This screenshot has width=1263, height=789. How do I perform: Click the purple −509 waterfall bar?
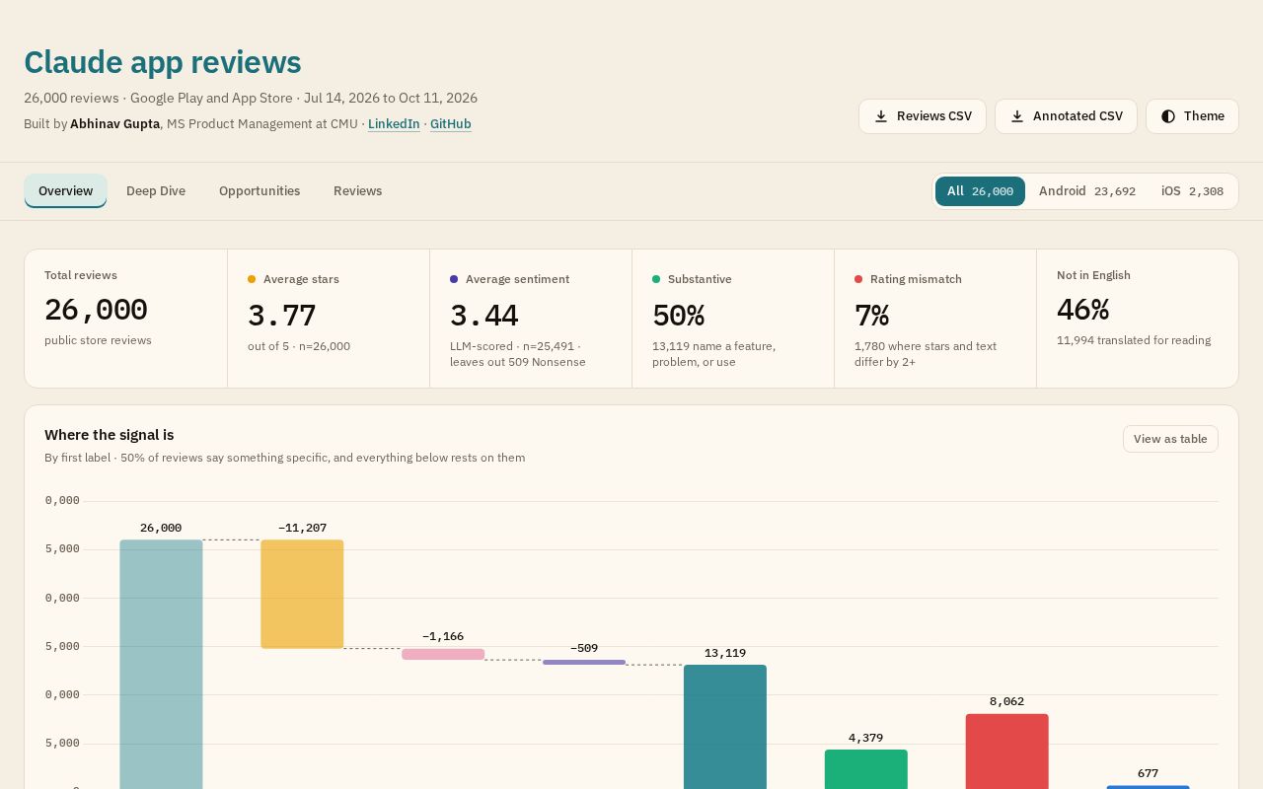point(584,663)
